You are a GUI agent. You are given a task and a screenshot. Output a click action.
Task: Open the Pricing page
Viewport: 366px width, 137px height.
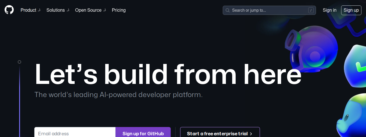coord(119,10)
